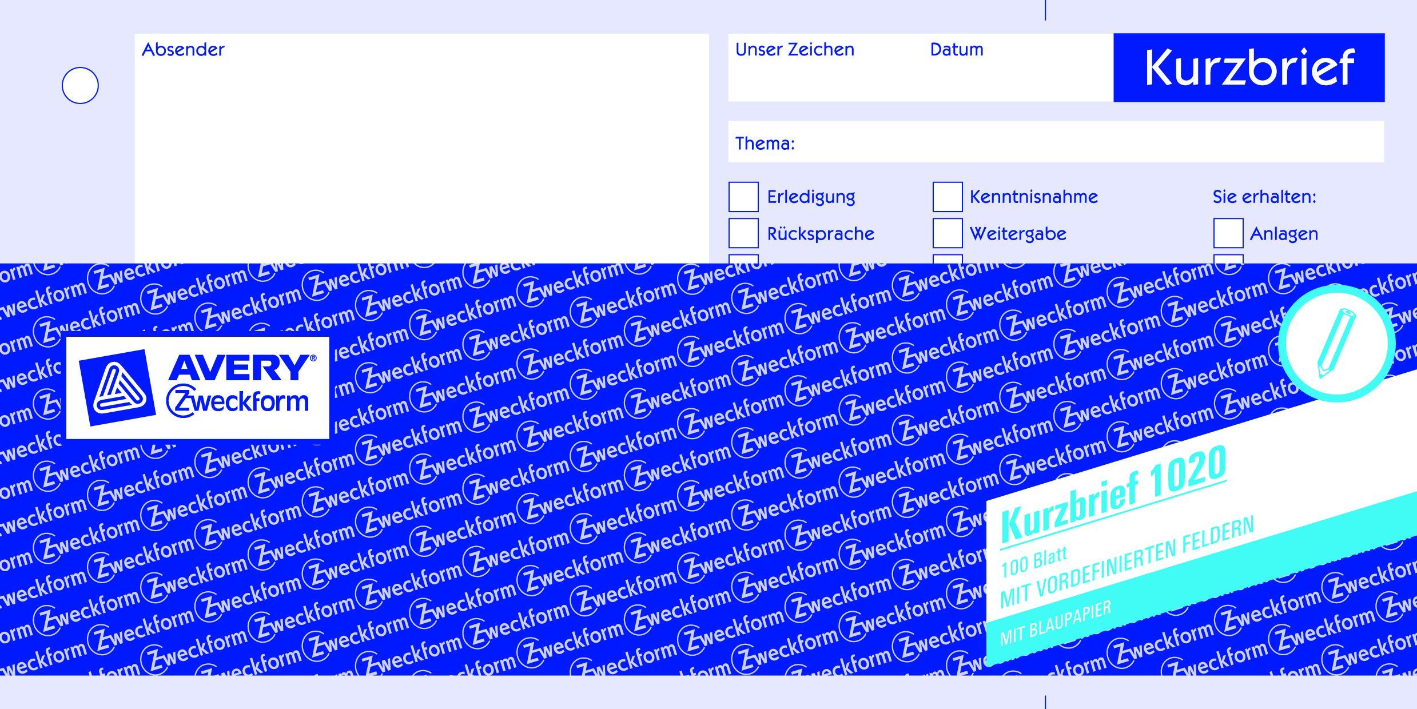This screenshot has height=709, width=1417.
Task: Click the "Kurzbrief 1020" product text
Action: click(1114, 496)
